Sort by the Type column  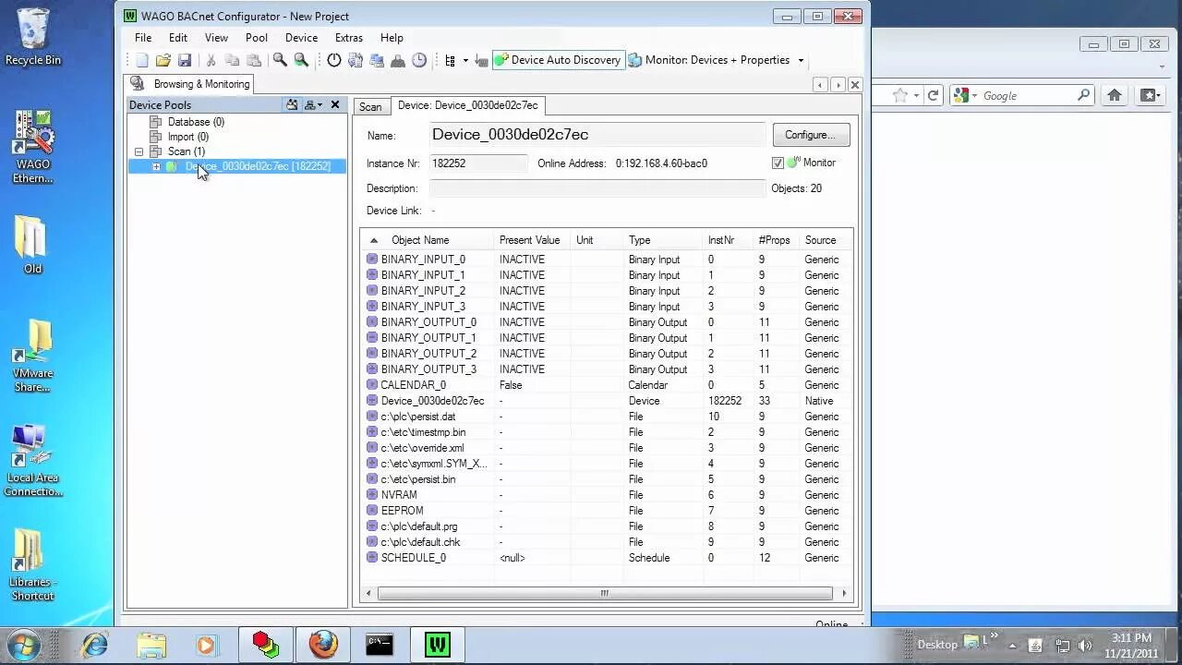(x=664, y=240)
